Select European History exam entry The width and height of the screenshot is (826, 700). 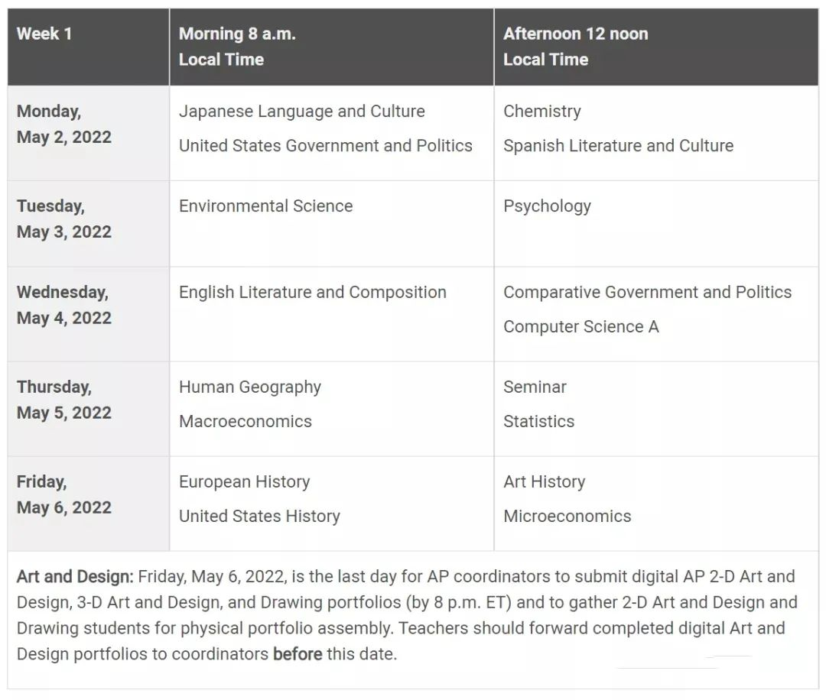(245, 482)
